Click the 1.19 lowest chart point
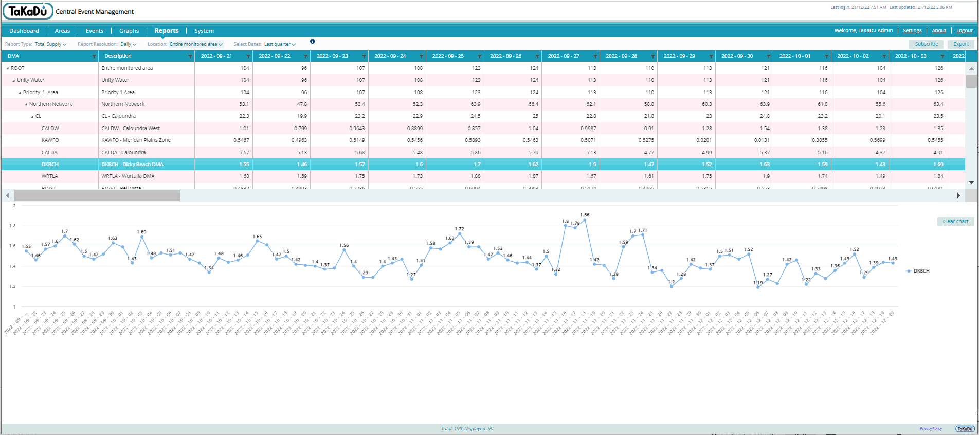This screenshot has width=979, height=435. pos(758,287)
